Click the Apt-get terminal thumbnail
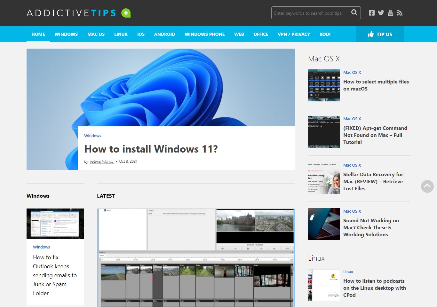The height and width of the screenshot is (307, 437). pyautogui.click(x=324, y=132)
